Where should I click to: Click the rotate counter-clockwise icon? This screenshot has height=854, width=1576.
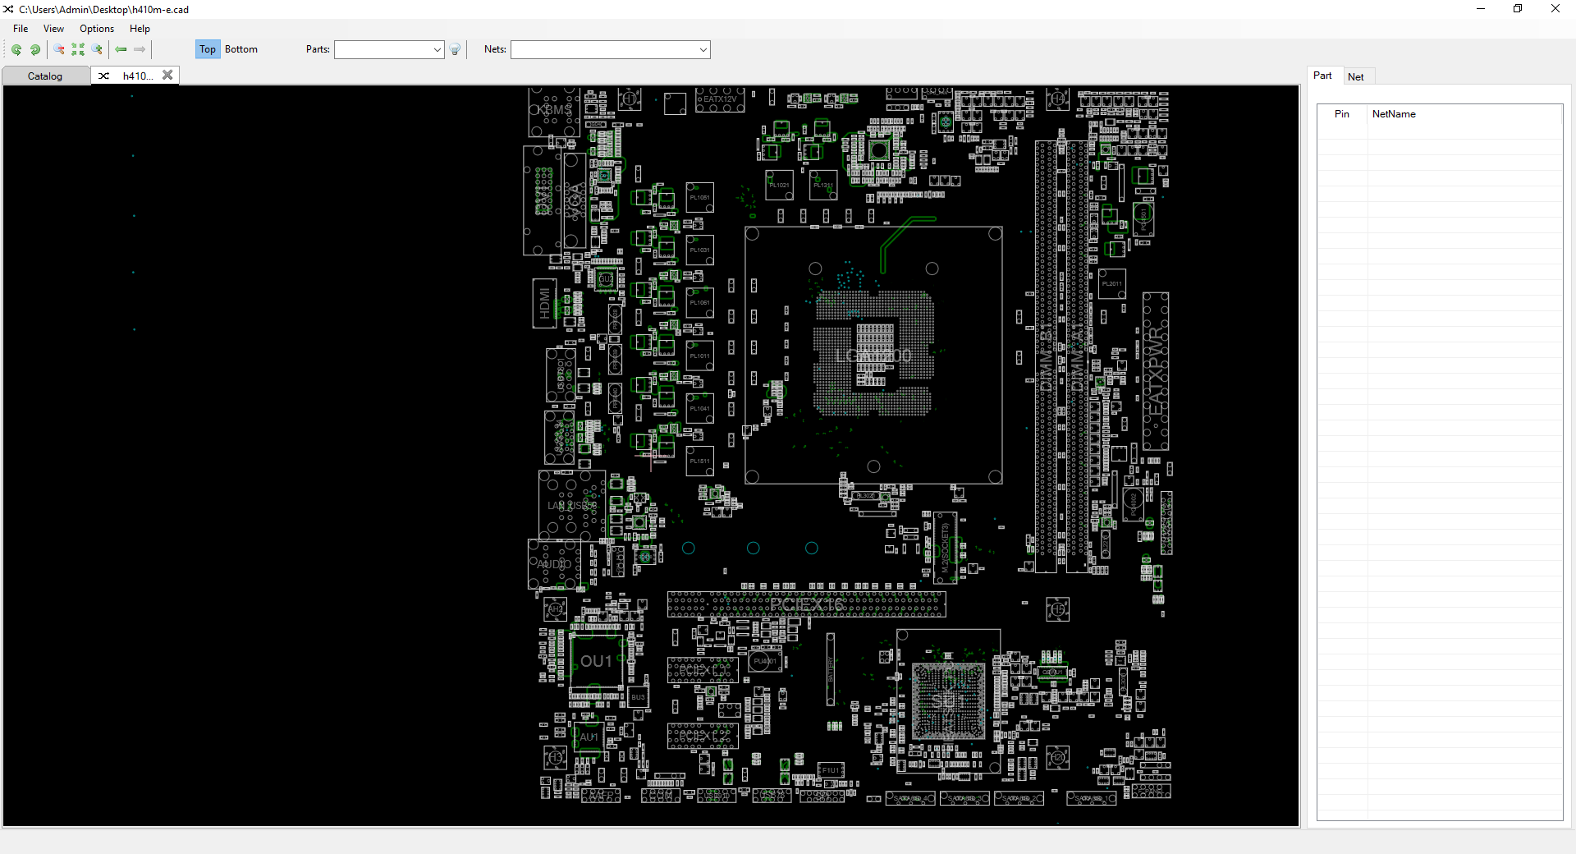[16, 50]
